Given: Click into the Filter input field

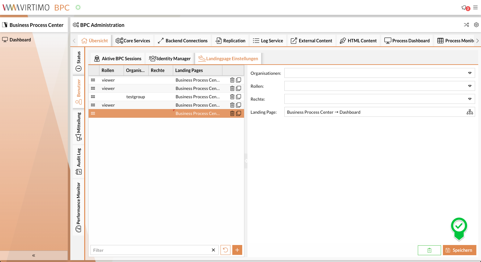Looking at the screenshot, I should tap(150, 250).
